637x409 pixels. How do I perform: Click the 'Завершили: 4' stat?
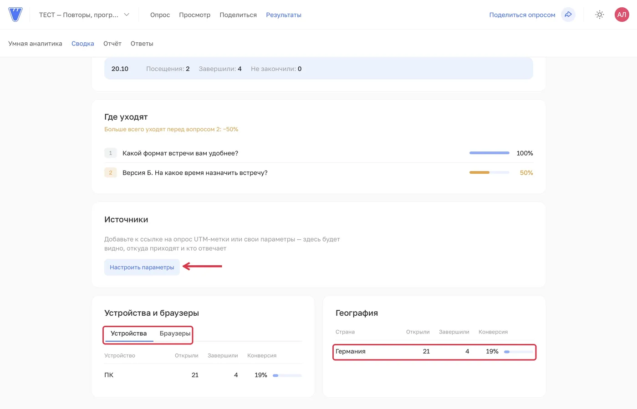click(220, 69)
